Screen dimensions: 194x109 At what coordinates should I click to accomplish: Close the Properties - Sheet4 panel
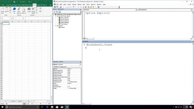80,62
